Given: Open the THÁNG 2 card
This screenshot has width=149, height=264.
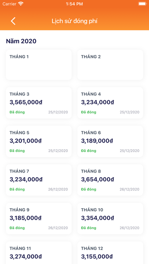Looking at the screenshot, I should pos(110,64).
